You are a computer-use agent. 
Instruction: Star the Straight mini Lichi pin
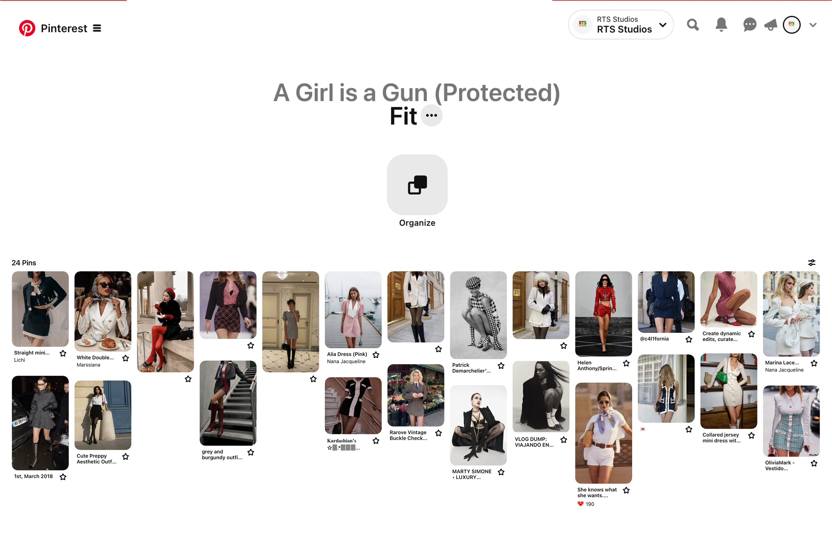(x=63, y=353)
